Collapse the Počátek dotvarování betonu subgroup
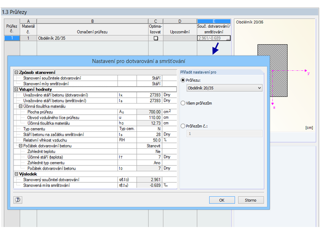Image resolution: width=320 pixels, height=235 pixels. [x=20, y=146]
